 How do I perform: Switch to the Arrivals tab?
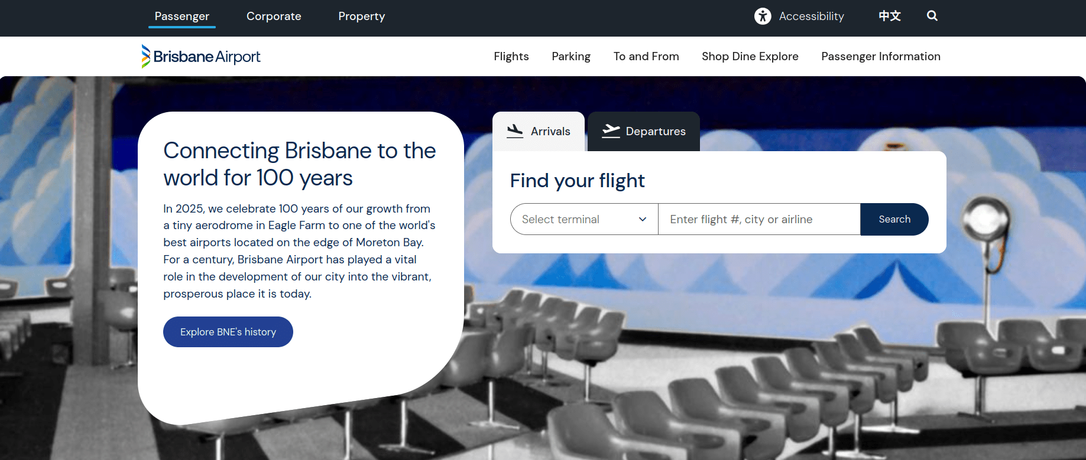pyautogui.click(x=539, y=131)
